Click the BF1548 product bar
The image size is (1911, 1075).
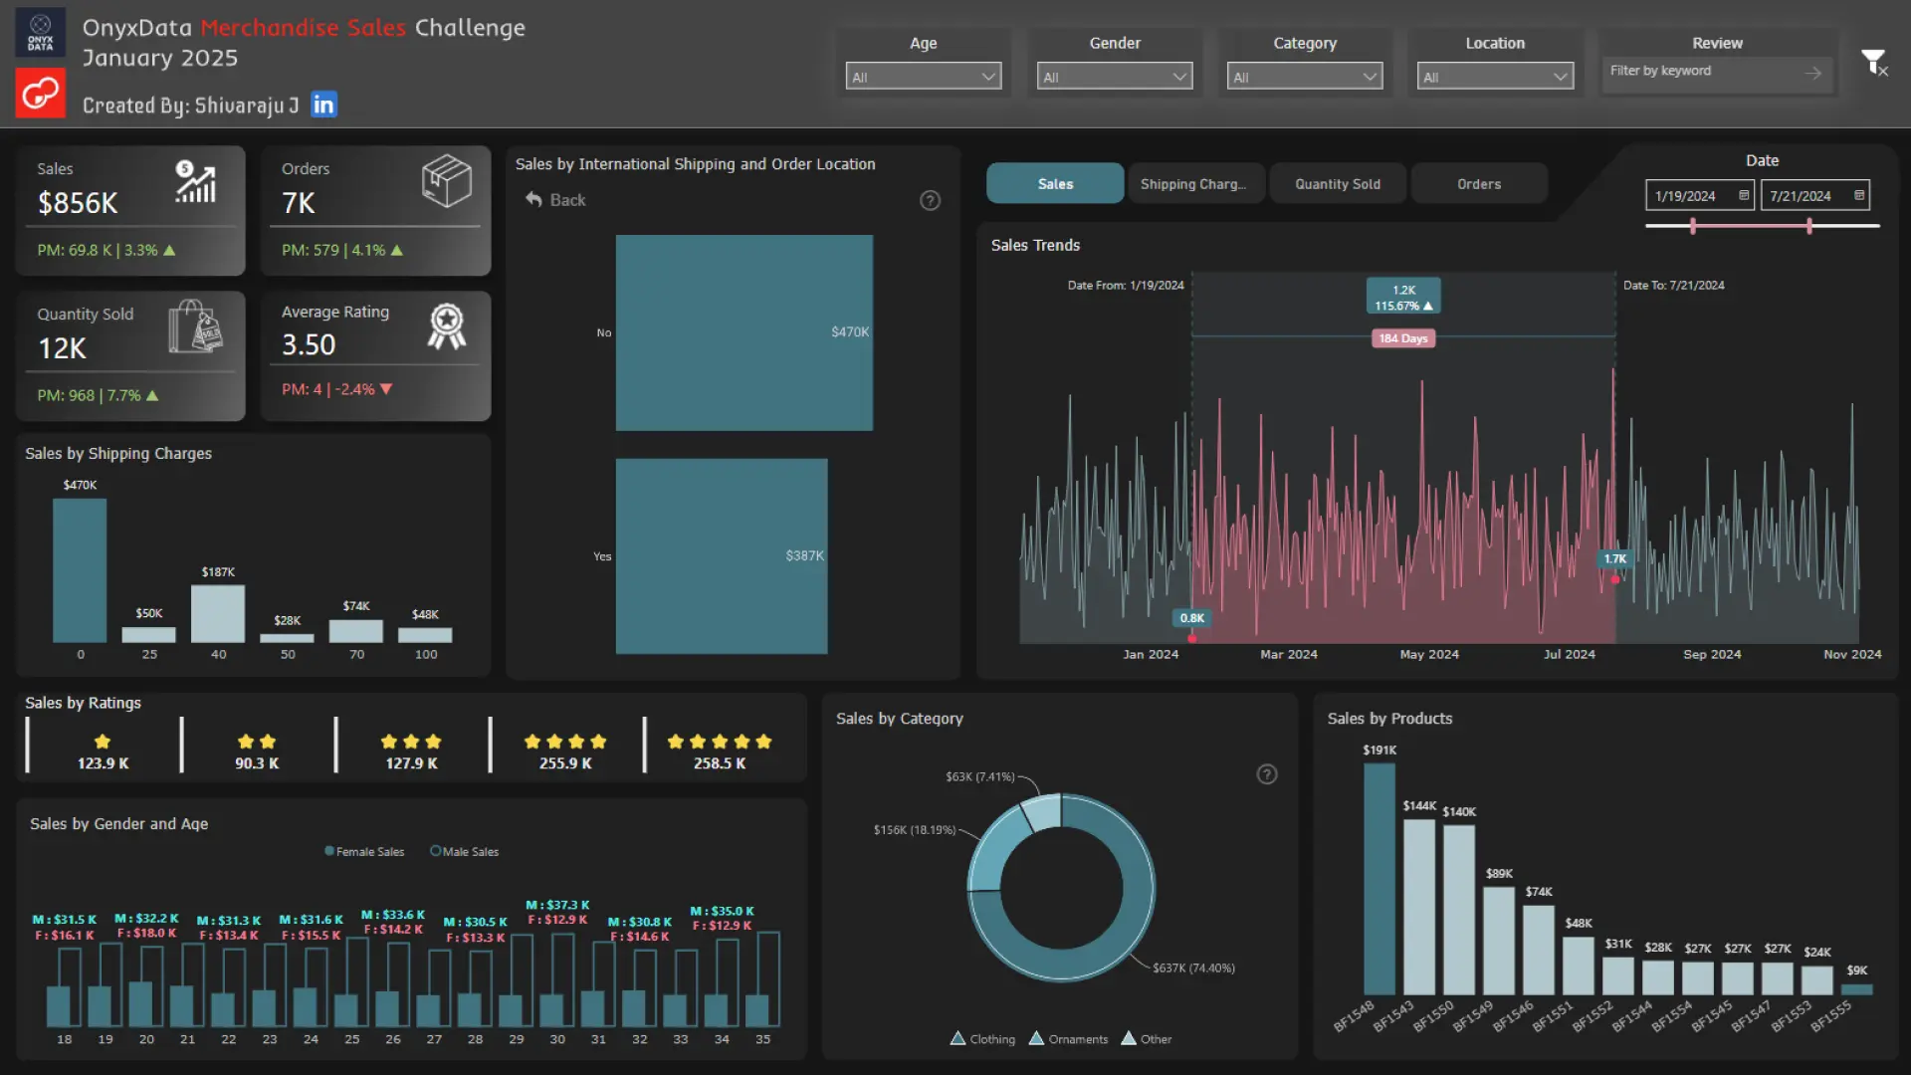tap(1380, 879)
